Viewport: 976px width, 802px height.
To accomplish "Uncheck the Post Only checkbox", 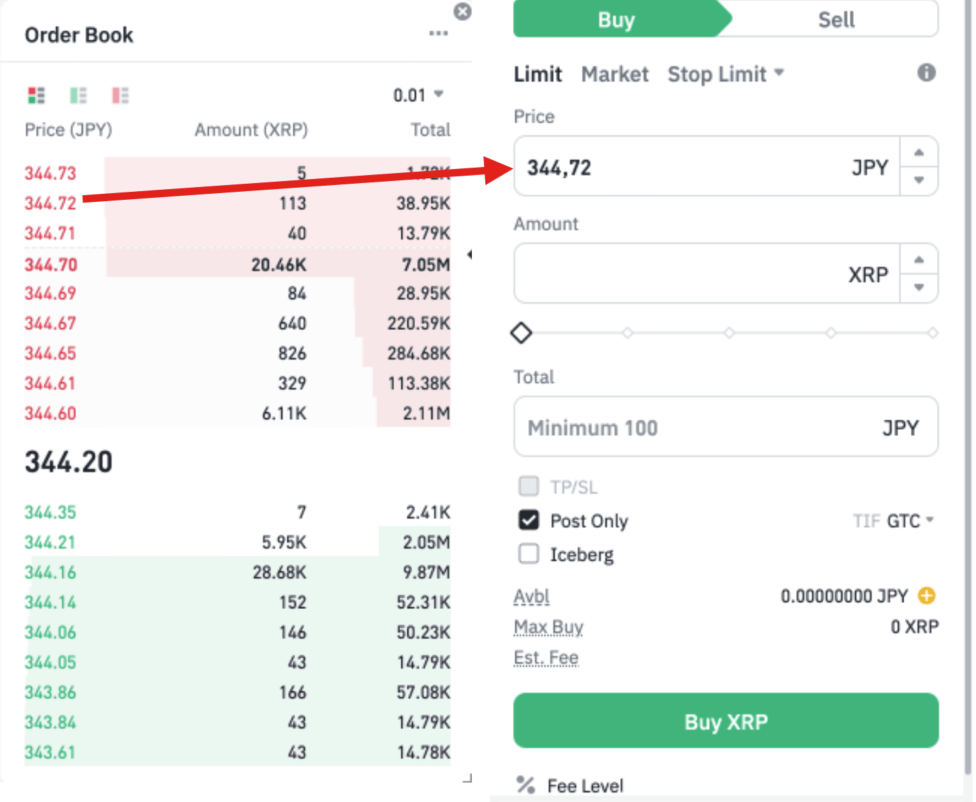I will 529,520.
